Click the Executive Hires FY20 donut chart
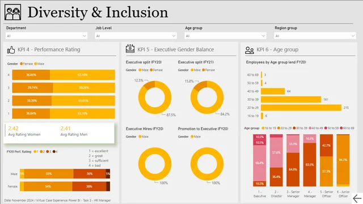Image resolution: width=363 pixels, height=204 pixels. pyautogui.click(x=155, y=164)
